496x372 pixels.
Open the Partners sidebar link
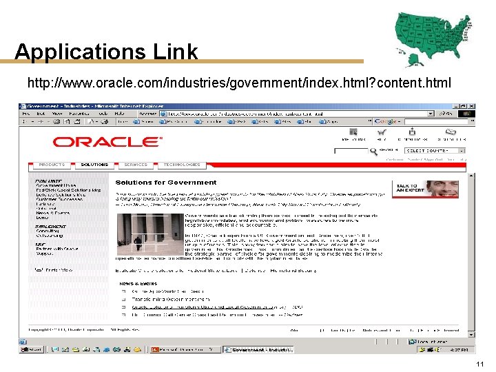coord(45,204)
